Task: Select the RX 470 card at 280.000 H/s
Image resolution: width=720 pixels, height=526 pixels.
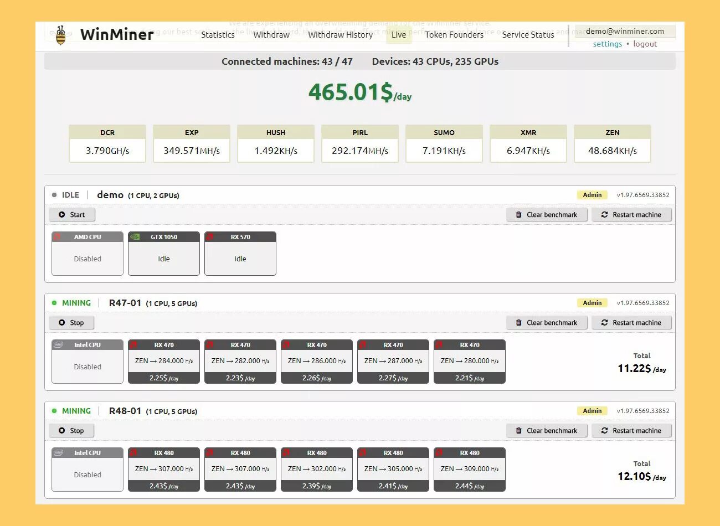Action: pyautogui.click(x=470, y=361)
